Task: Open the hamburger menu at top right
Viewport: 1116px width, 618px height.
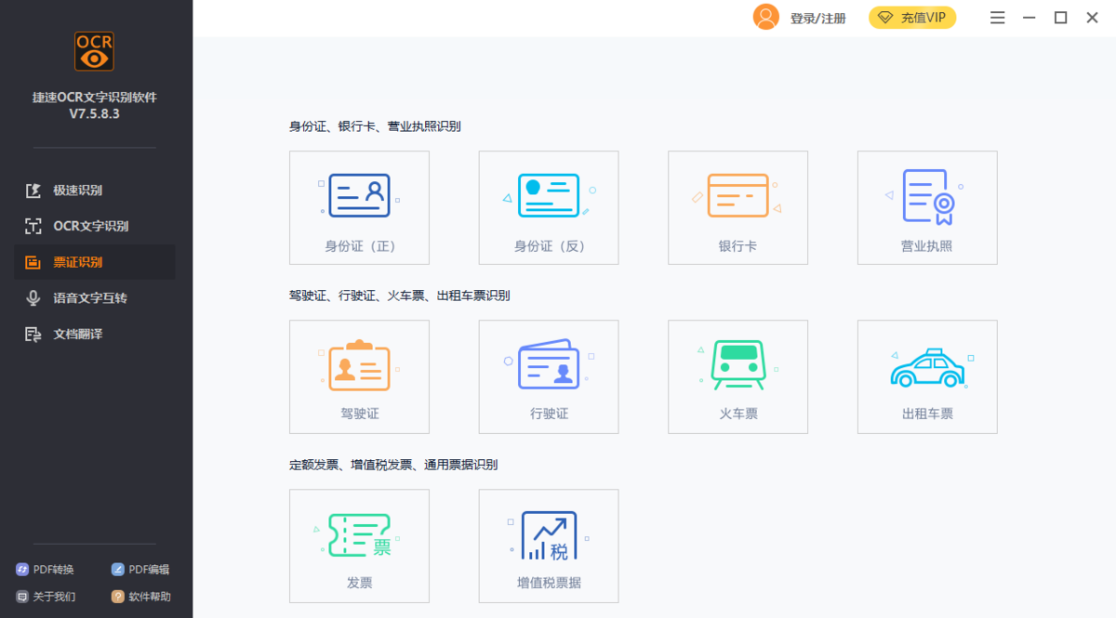Action: [x=997, y=17]
